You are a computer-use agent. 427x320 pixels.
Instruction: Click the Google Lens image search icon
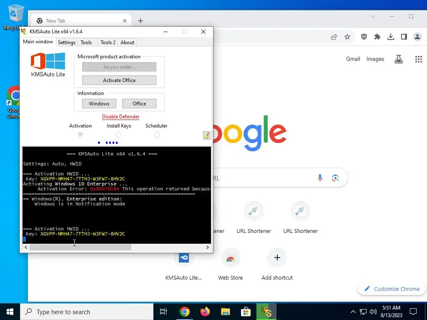pos(335,178)
